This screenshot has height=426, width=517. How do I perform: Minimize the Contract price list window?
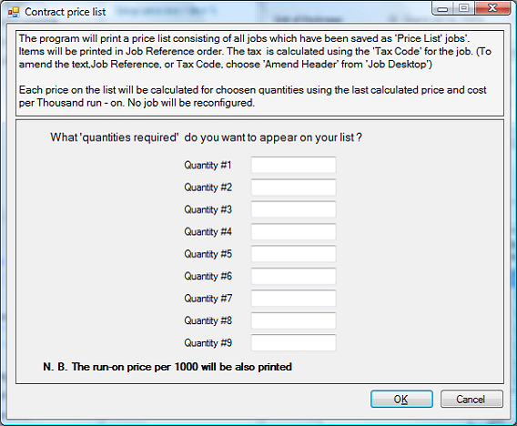point(442,8)
